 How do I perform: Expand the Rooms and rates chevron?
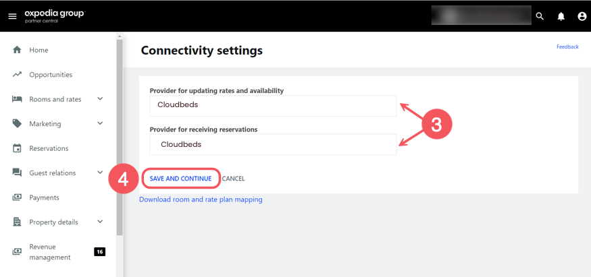point(100,99)
